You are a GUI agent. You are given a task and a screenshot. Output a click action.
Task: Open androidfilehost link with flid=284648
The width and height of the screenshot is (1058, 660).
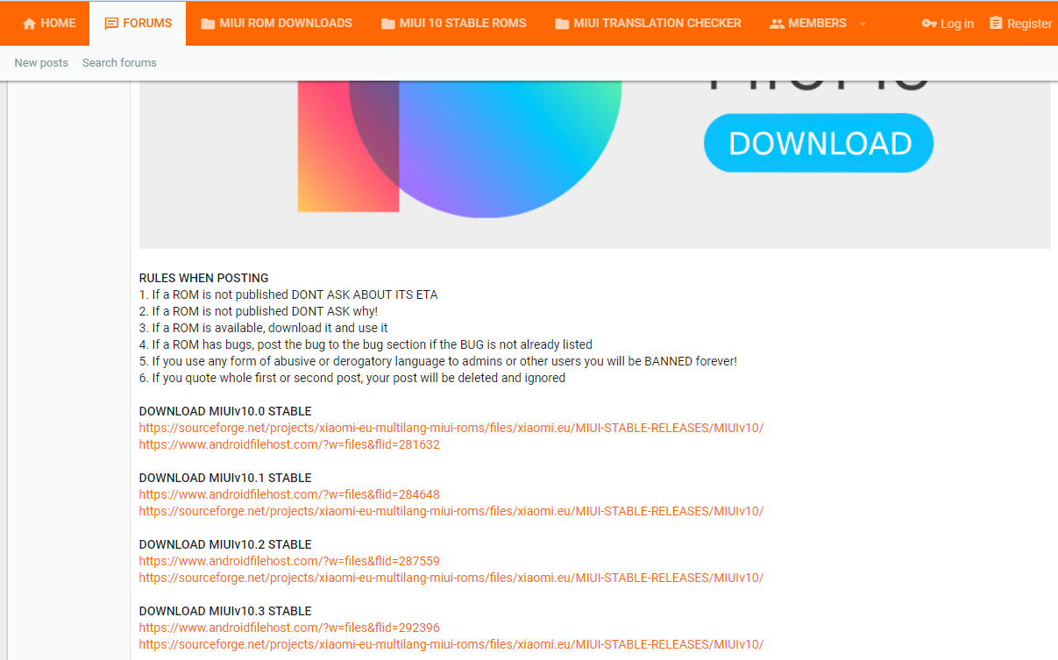click(289, 494)
